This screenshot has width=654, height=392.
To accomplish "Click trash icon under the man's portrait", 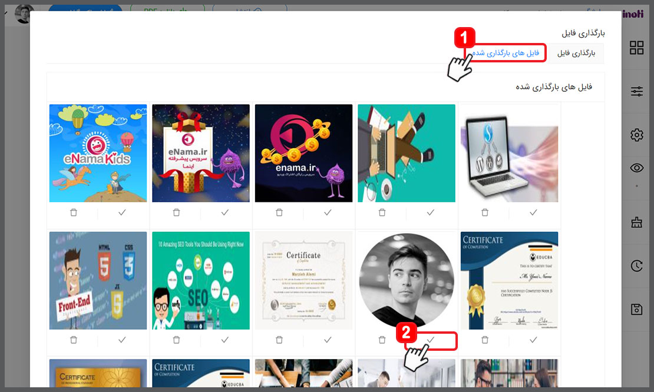I will coord(382,340).
